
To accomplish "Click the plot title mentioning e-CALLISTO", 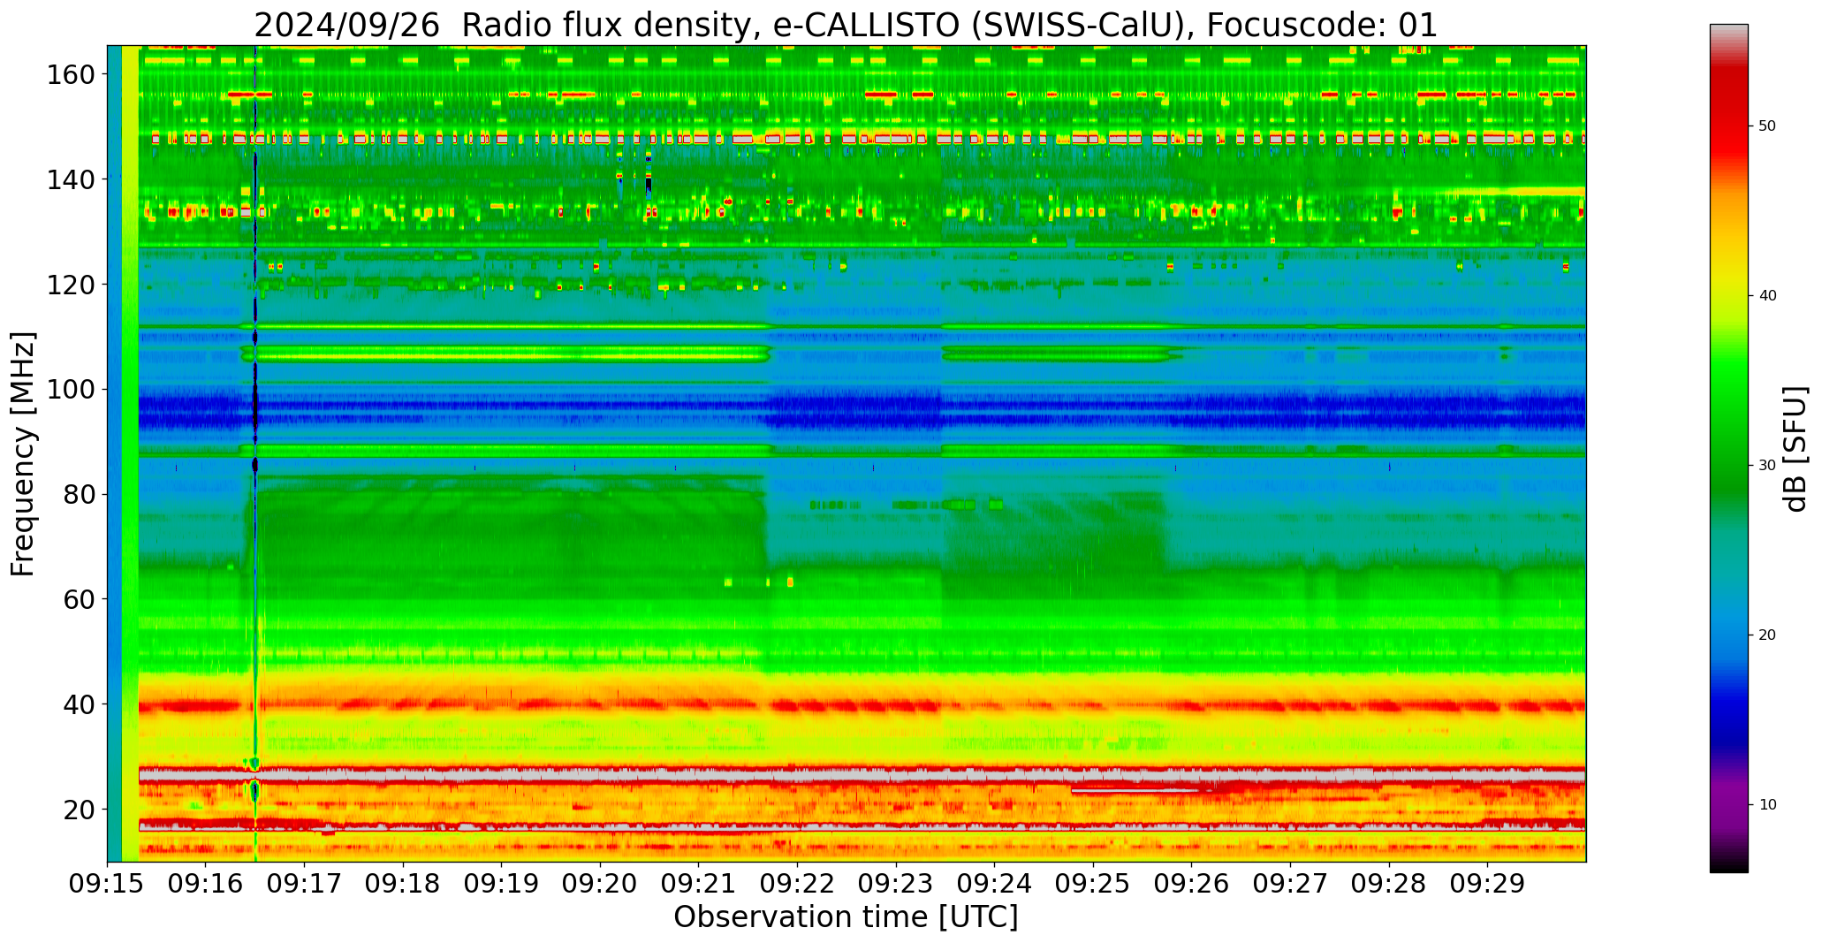I will pos(846,25).
